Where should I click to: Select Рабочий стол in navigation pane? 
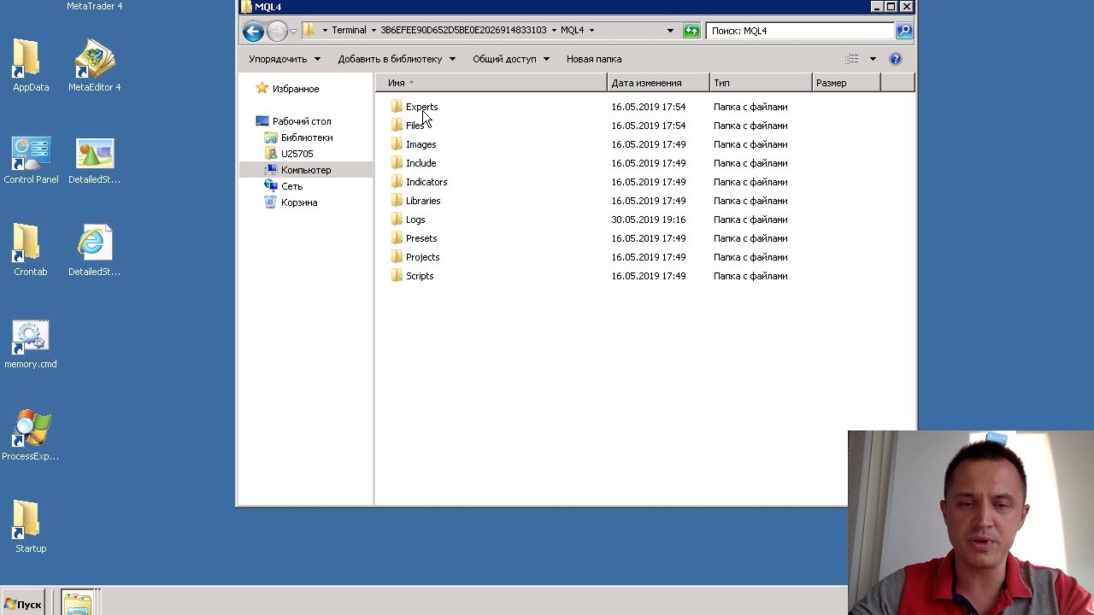[302, 121]
